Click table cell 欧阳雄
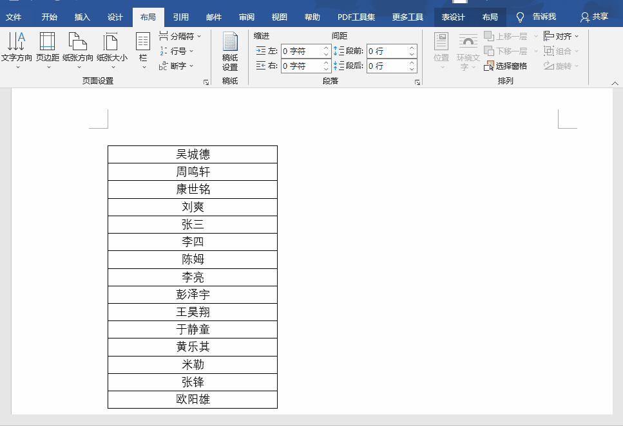The image size is (623, 426). [193, 400]
